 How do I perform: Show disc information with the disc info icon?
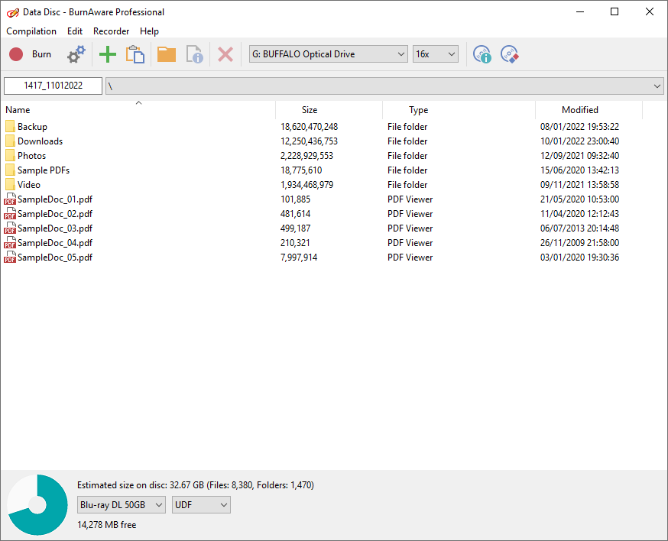[482, 54]
